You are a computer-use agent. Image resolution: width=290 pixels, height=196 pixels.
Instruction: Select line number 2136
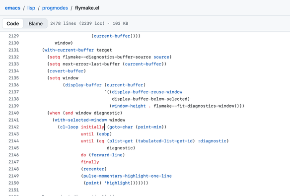14,85
